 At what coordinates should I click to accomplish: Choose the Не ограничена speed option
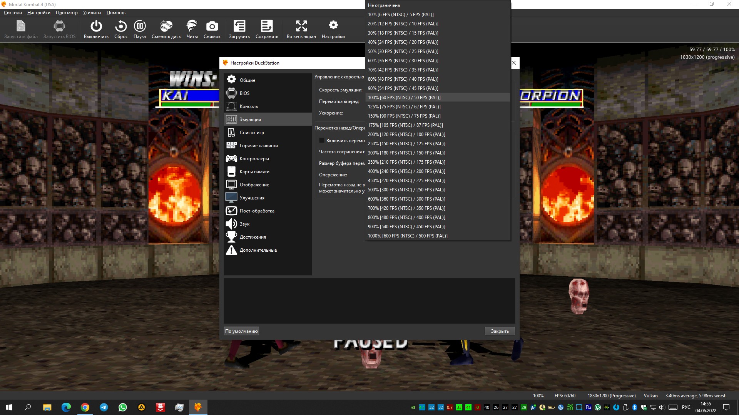tap(438, 5)
